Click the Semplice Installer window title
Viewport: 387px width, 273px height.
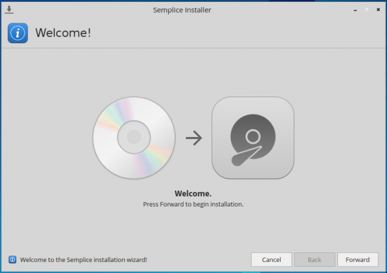pyautogui.click(x=182, y=10)
